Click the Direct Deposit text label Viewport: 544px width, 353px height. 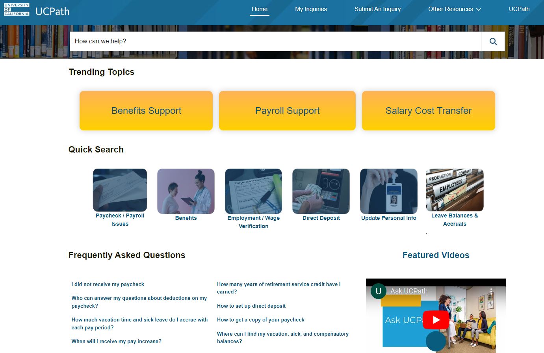point(321,218)
